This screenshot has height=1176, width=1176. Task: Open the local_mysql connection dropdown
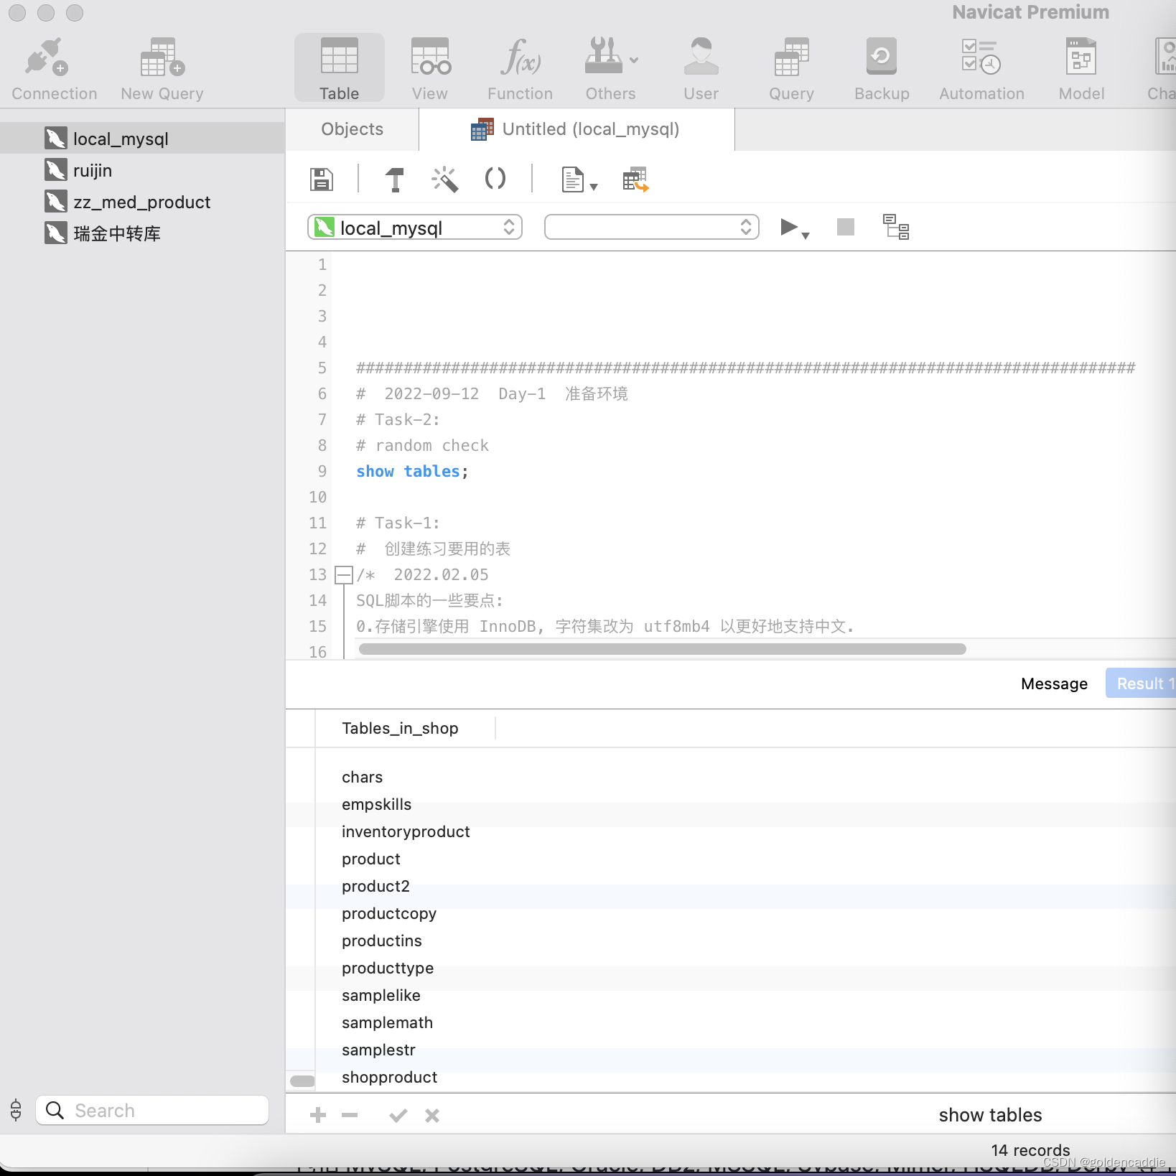pos(415,228)
